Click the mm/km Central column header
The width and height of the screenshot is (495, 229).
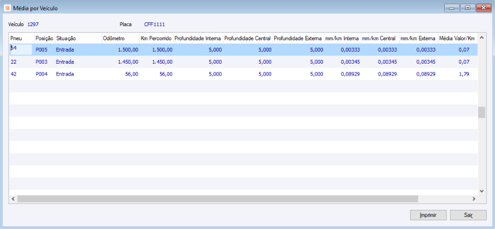tap(380, 38)
